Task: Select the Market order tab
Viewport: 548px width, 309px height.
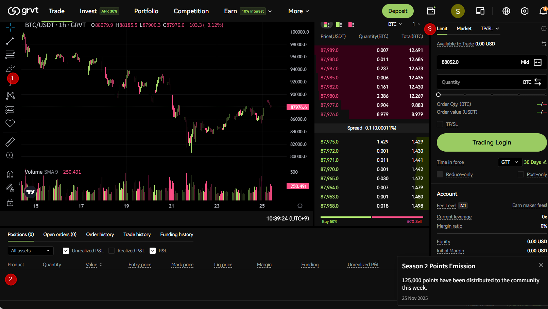Action: point(464,28)
